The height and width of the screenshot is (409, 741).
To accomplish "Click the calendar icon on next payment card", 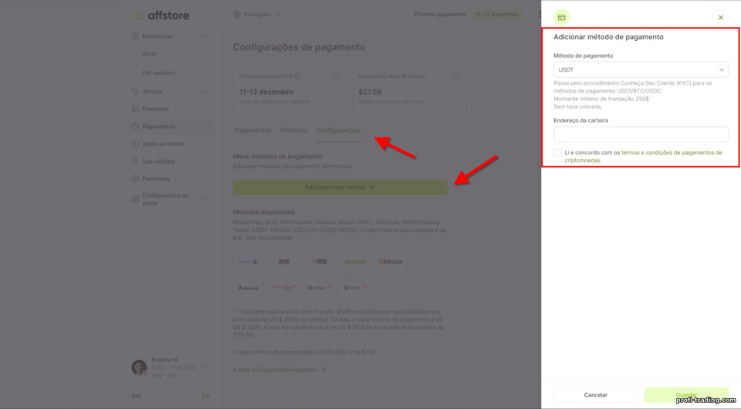I will (337, 76).
